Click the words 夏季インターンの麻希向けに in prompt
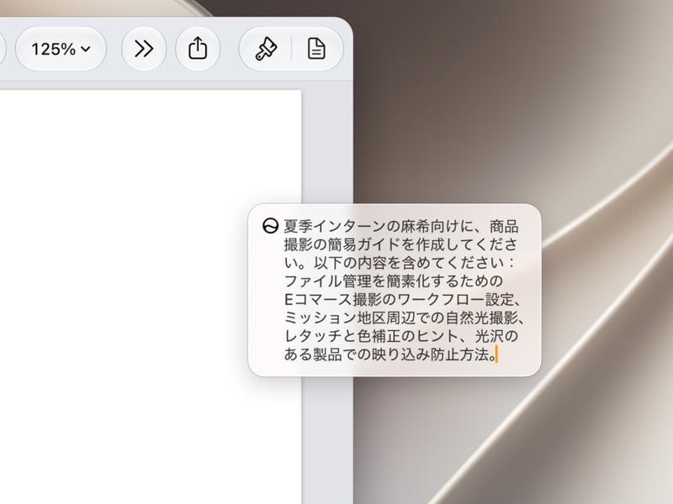The width and height of the screenshot is (673, 504). point(377,226)
